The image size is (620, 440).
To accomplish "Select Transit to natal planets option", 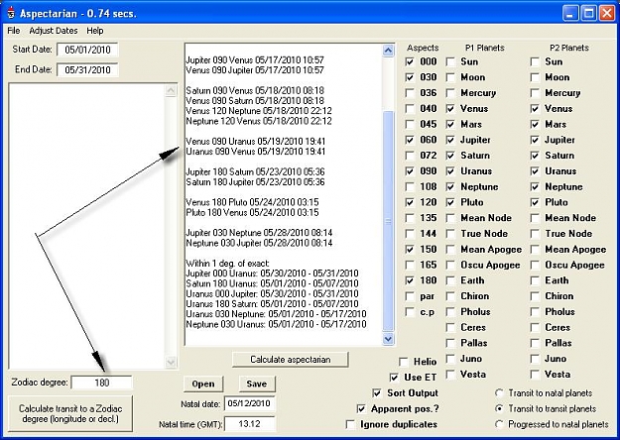I will (x=499, y=393).
